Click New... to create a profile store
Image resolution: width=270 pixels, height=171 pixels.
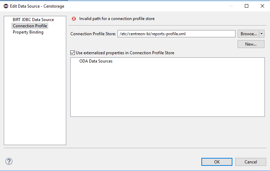pyautogui.click(x=251, y=44)
